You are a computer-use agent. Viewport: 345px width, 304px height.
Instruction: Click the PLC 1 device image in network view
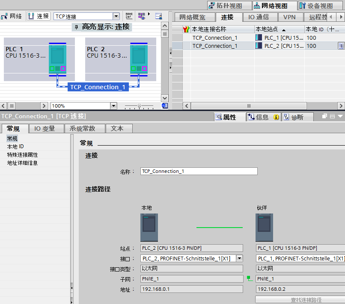(x=57, y=58)
